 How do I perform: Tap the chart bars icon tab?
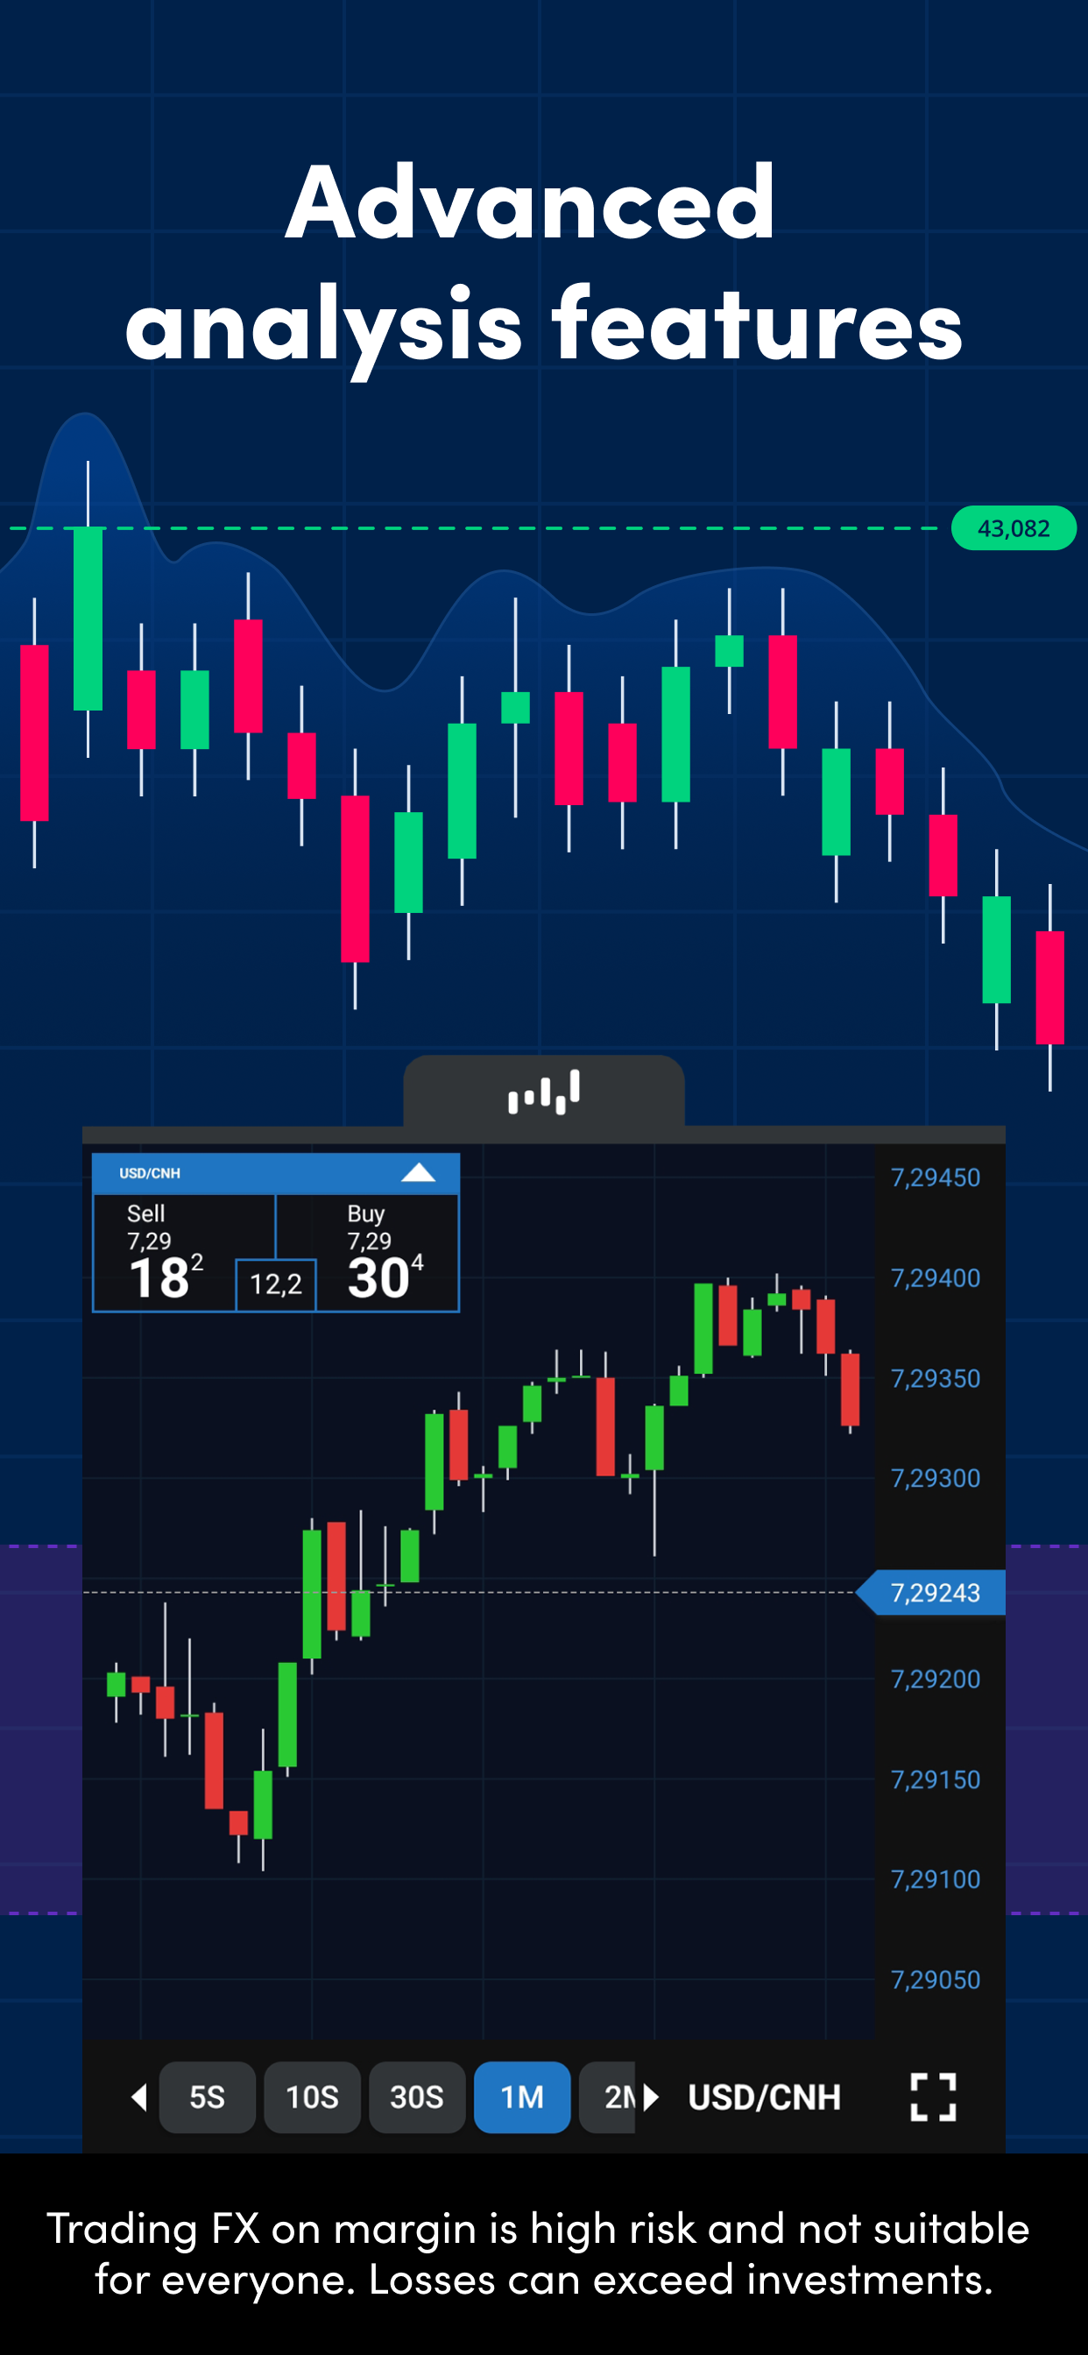(543, 1092)
